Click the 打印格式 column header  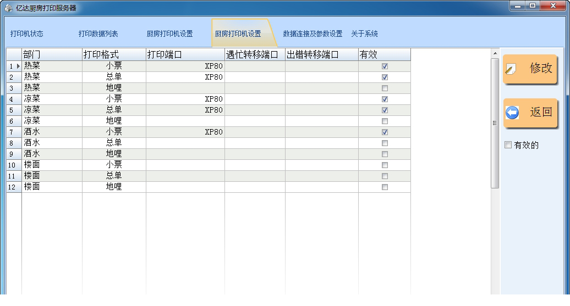pos(114,54)
